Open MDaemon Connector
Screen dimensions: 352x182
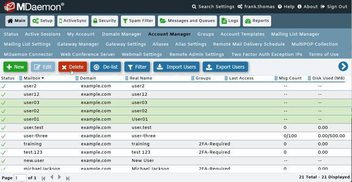[28, 54]
